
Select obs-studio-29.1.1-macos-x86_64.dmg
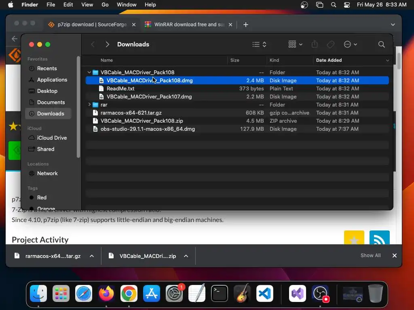pos(237,129)
